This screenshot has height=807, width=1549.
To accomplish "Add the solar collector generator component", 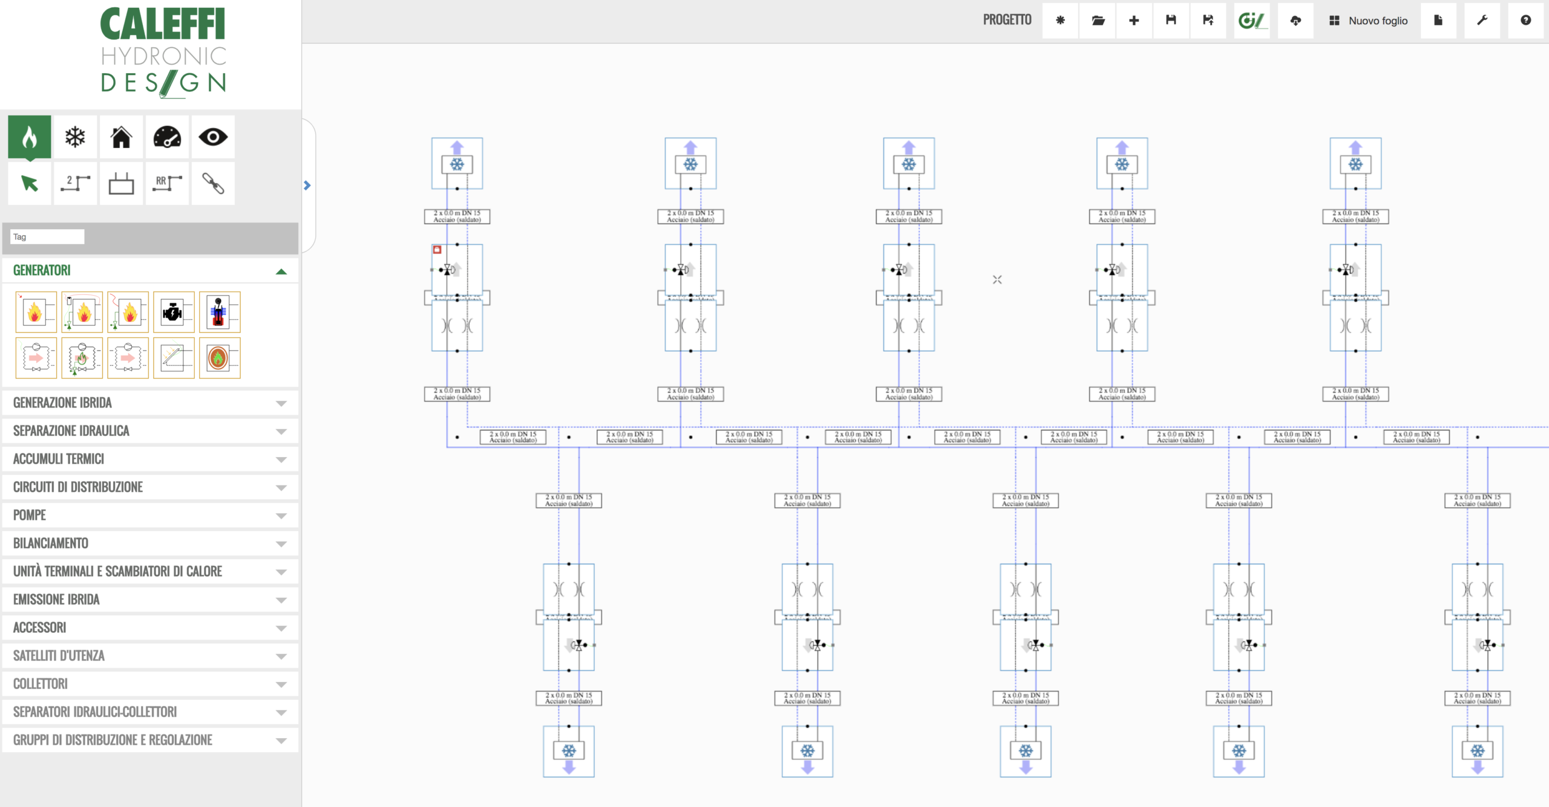I will point(174,358).
